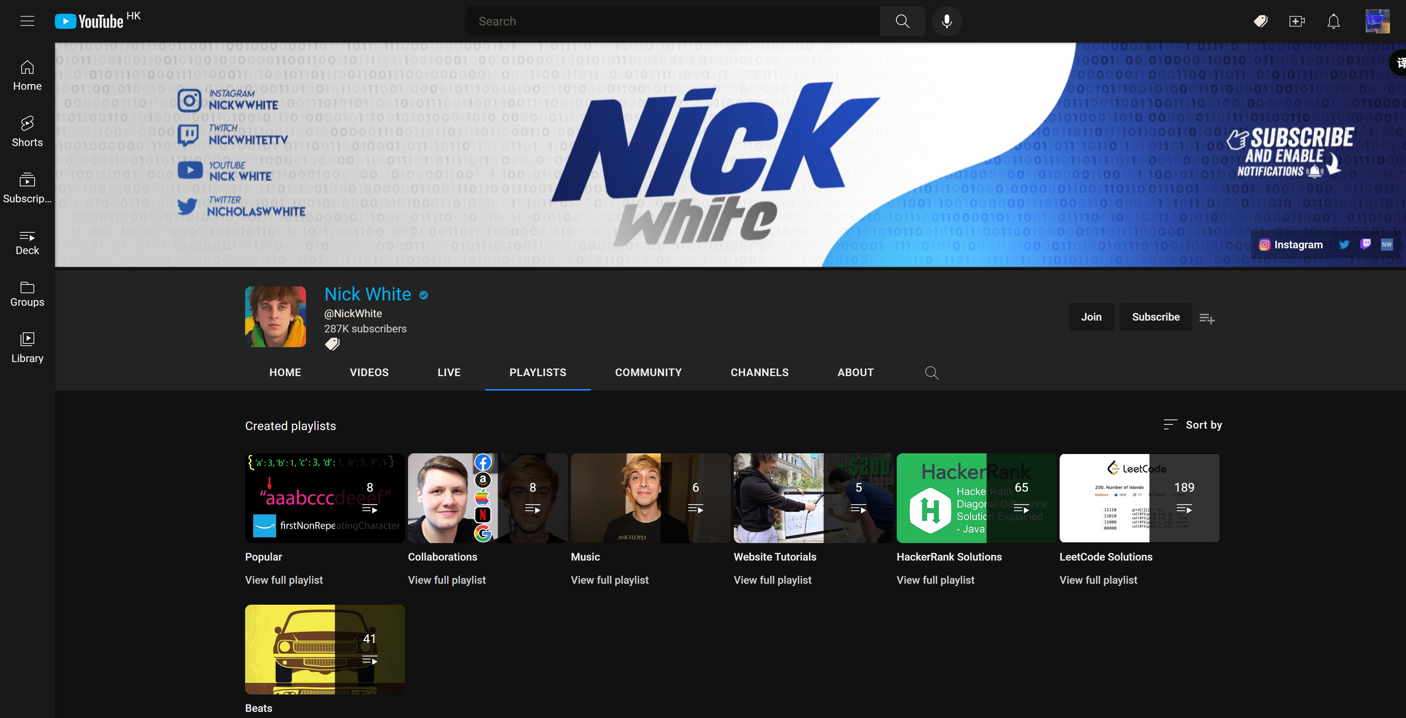
Task: Click the search-channel magnifier icon
Action: pyautogui.click(x=932, y=372)
